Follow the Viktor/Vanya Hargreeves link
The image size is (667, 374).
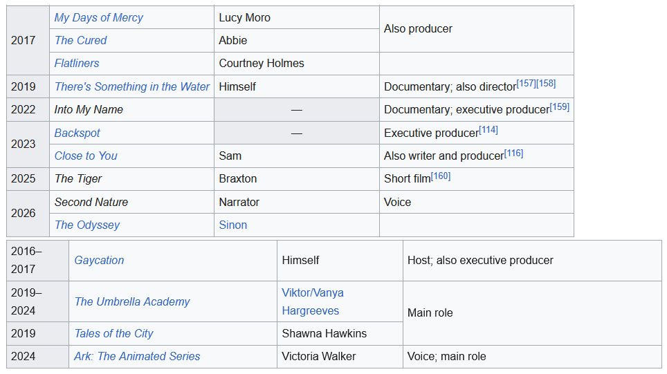point(313,301)
